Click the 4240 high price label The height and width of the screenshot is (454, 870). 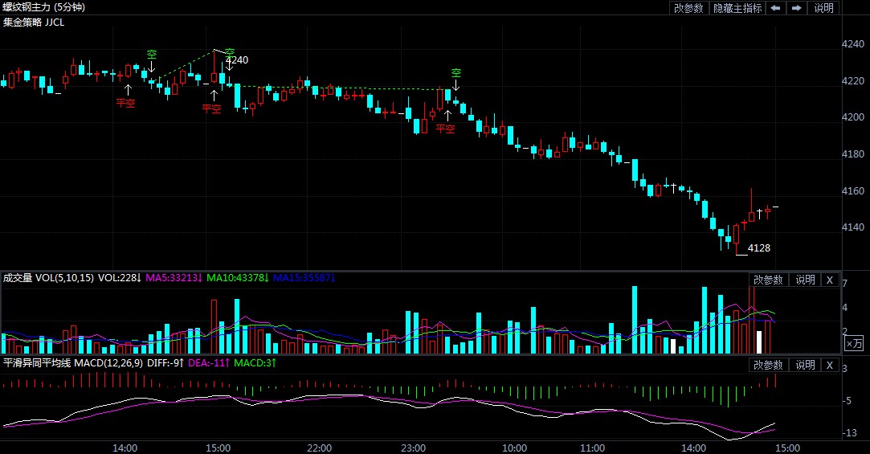[x=237, y=59]
